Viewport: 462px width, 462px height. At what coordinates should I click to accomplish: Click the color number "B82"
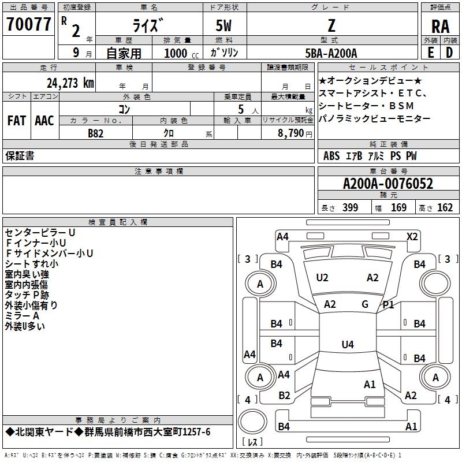pos(96,133)
